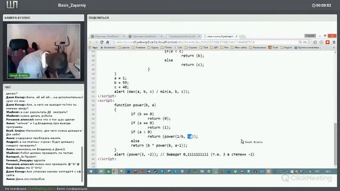The image size is (340, 191).
Task: Click the chat panel scrollbar thumb
Action: pyautogui.click(x=82, y=164)
